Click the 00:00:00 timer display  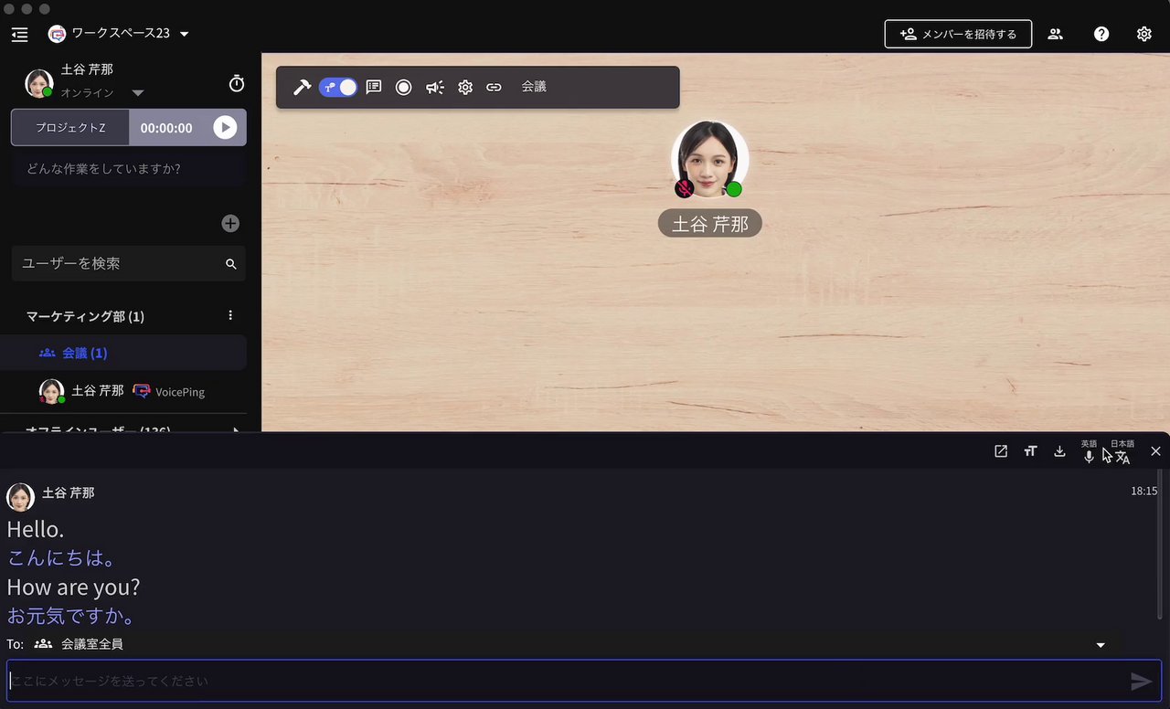(x=166, y=128)
